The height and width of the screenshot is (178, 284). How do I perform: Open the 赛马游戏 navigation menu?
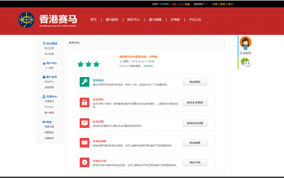[x=112, y=20]
